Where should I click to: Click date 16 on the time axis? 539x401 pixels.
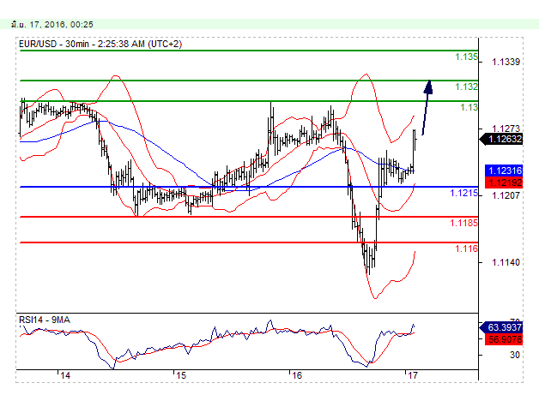[x=297, y=375]
